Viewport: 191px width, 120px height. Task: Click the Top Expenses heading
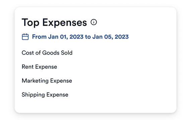point(54,22)
